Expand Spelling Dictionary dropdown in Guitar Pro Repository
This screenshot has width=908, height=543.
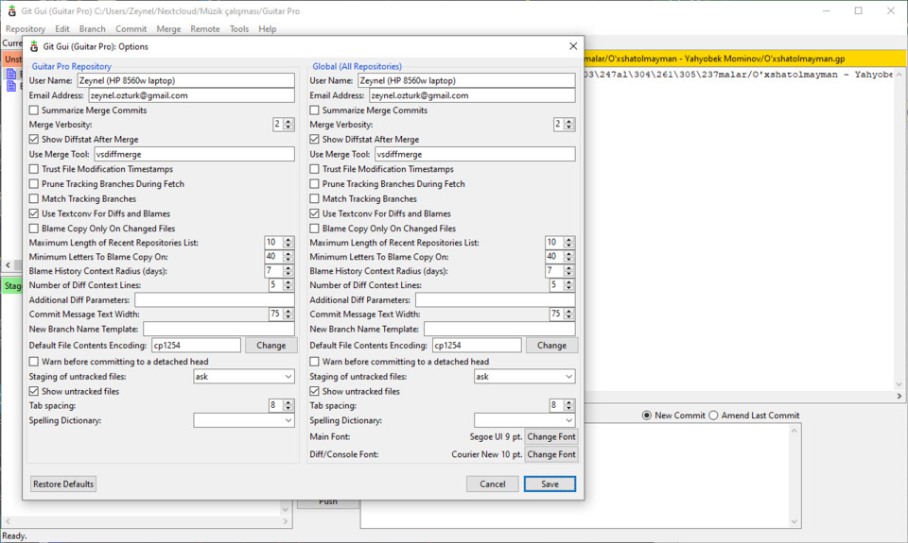pyautogui.click(x=244, y=420)
